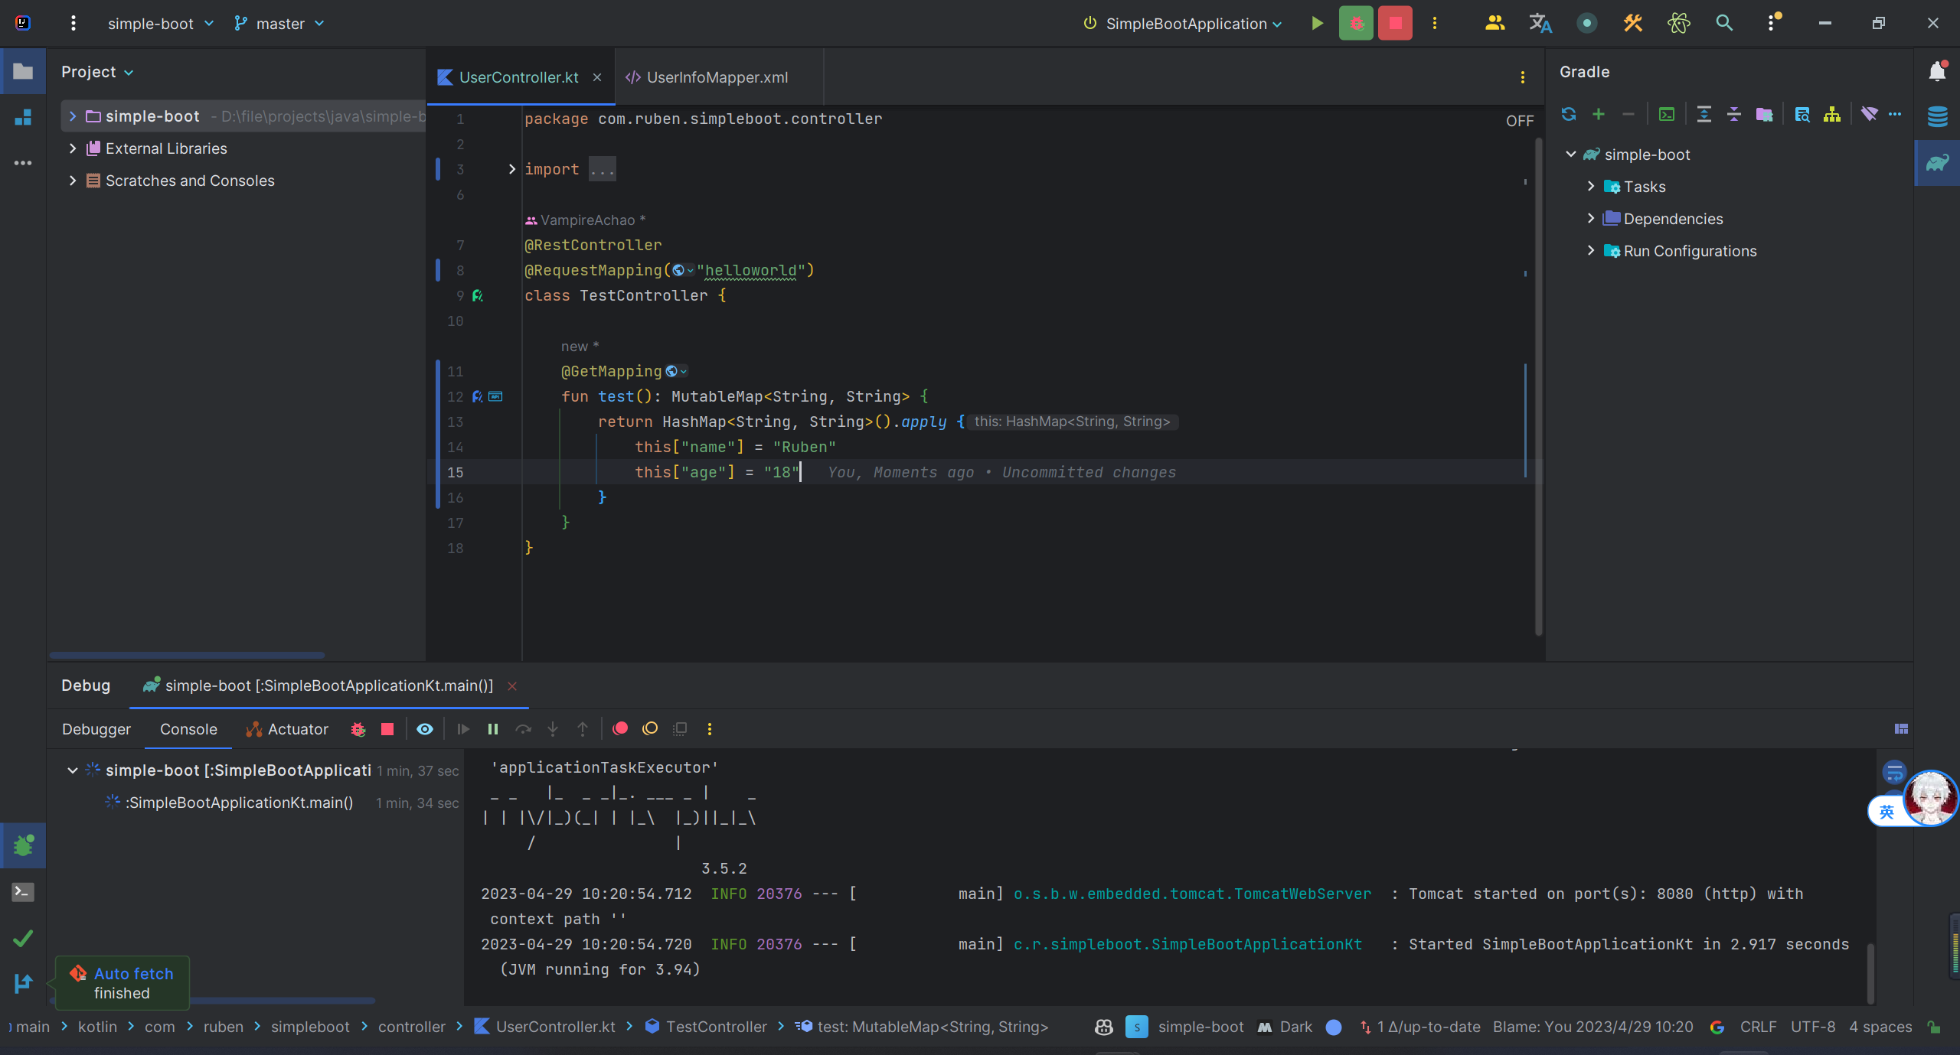The height and width of the screenshot is (1055, 1960).
Task: Toggle the eye watch icon in the debug toolbar
Action: pyautogui.click(x=425, y=729)
